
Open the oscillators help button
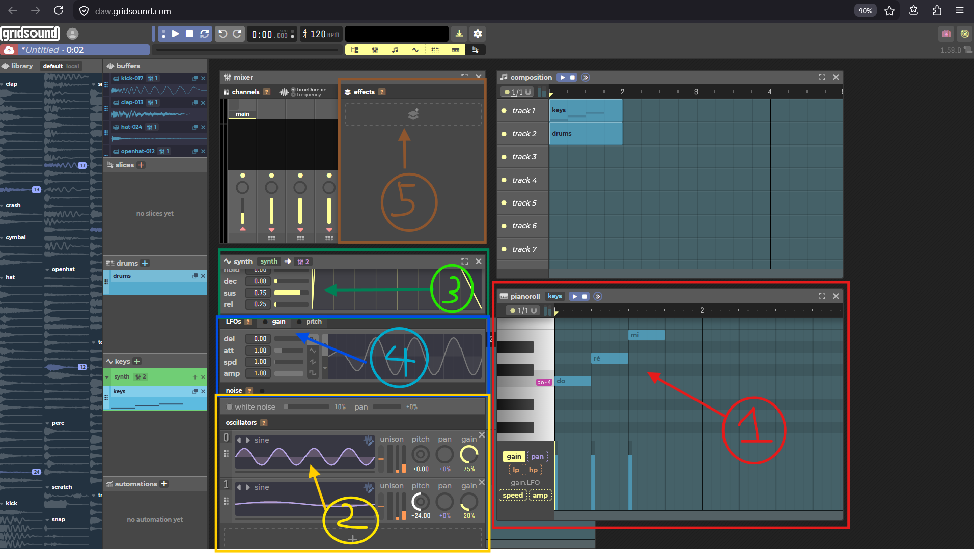tap(264, 423)
